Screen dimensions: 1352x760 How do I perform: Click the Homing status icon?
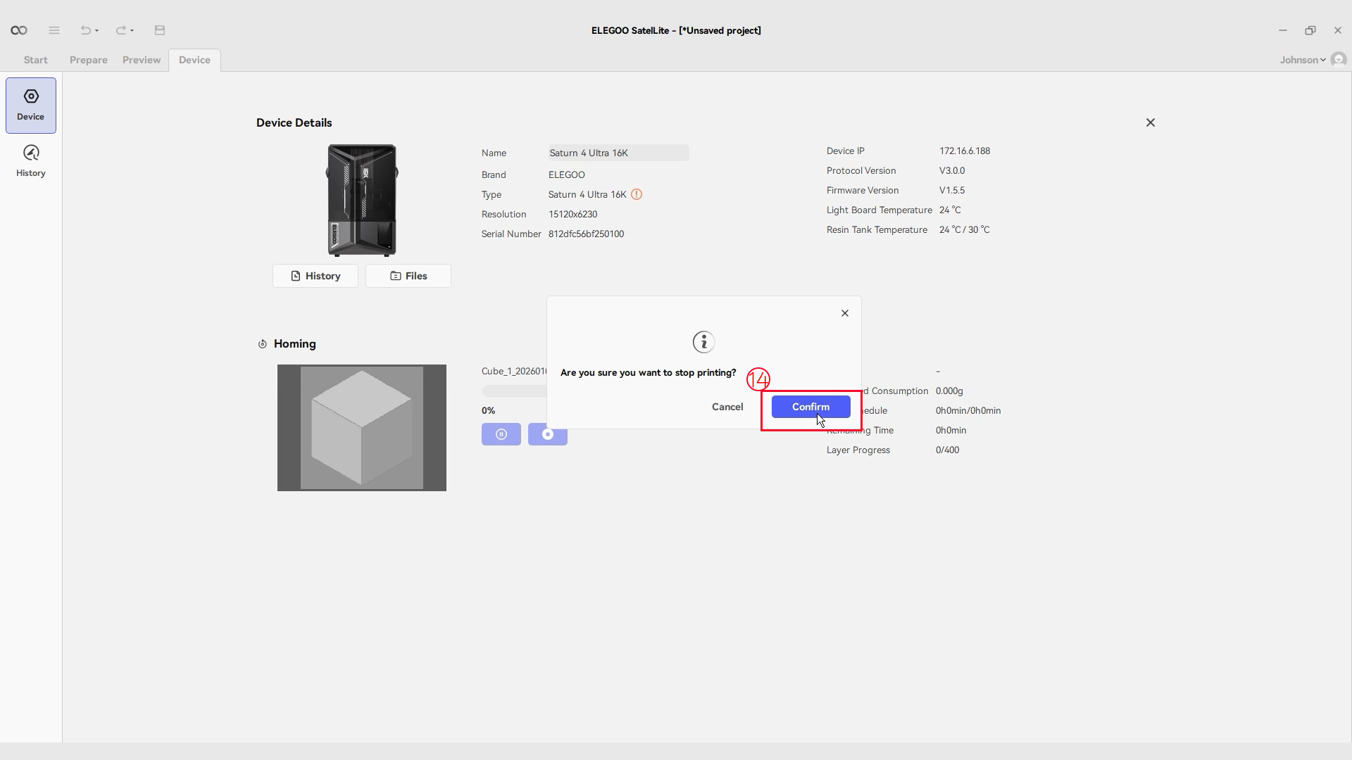point(263,344)
